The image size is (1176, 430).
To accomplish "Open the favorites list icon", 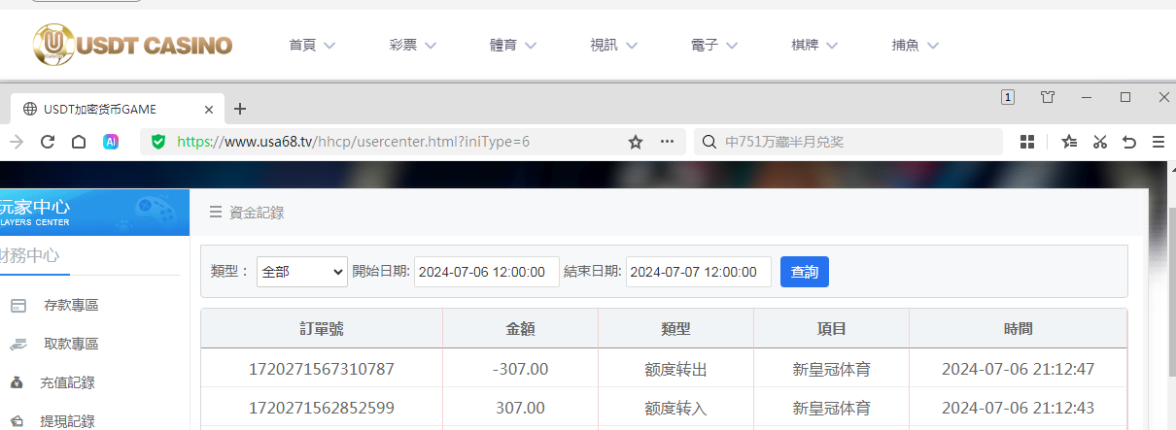I will (x=1069, y=142).
